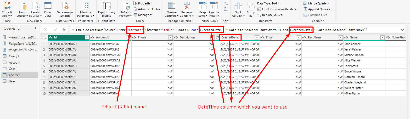Click Replace Values

point(272,15)
